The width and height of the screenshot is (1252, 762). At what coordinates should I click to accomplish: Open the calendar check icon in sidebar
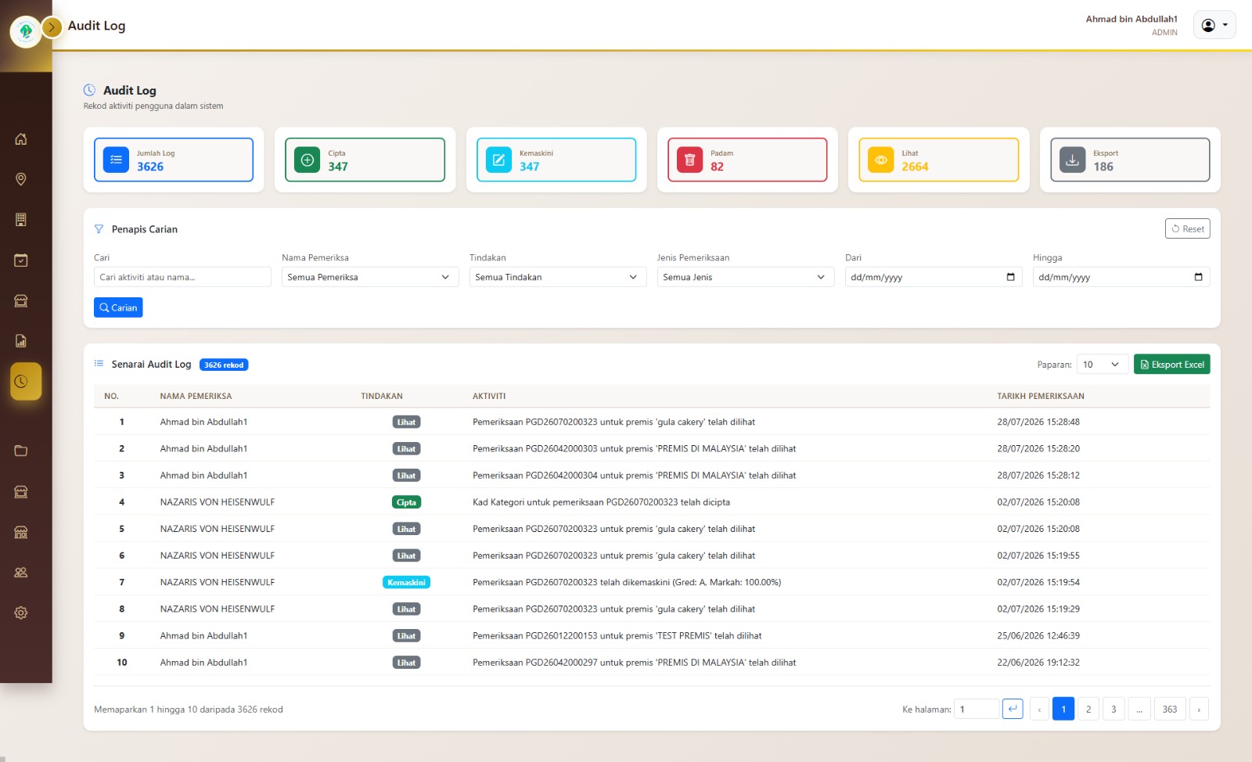click(21, 261)
